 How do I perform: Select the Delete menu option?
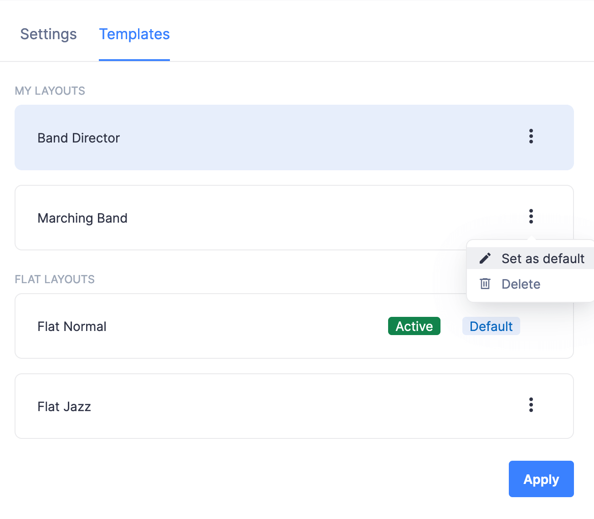click(x=521, y=284)
